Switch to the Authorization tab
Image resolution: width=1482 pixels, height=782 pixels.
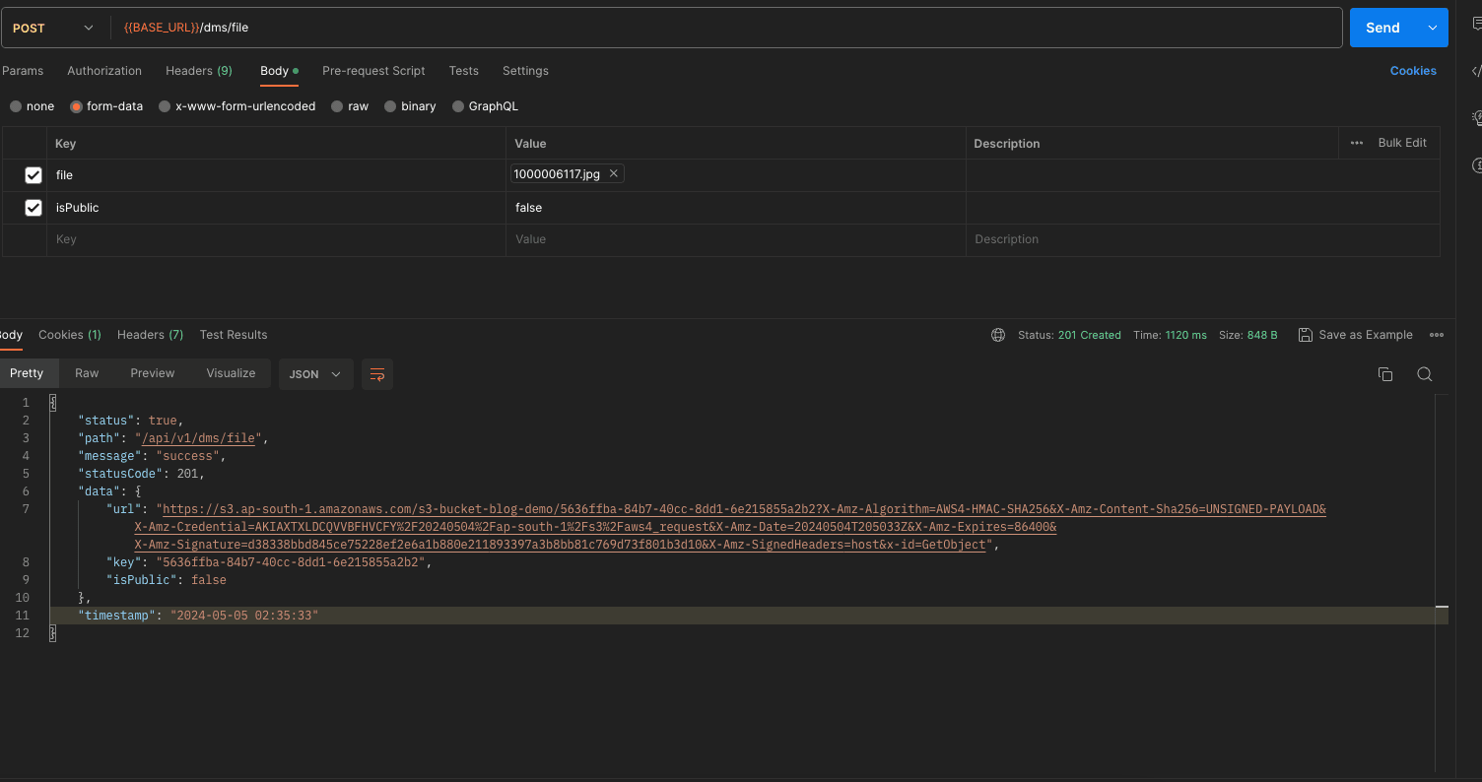pos(104,71)
